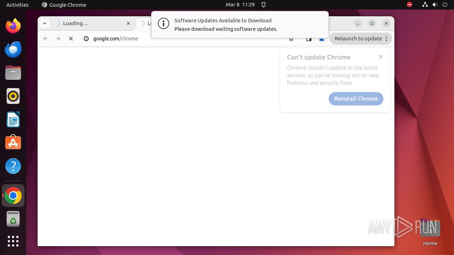
Task: Click the Google Chrome dock icon
Action: click(13, 195)
